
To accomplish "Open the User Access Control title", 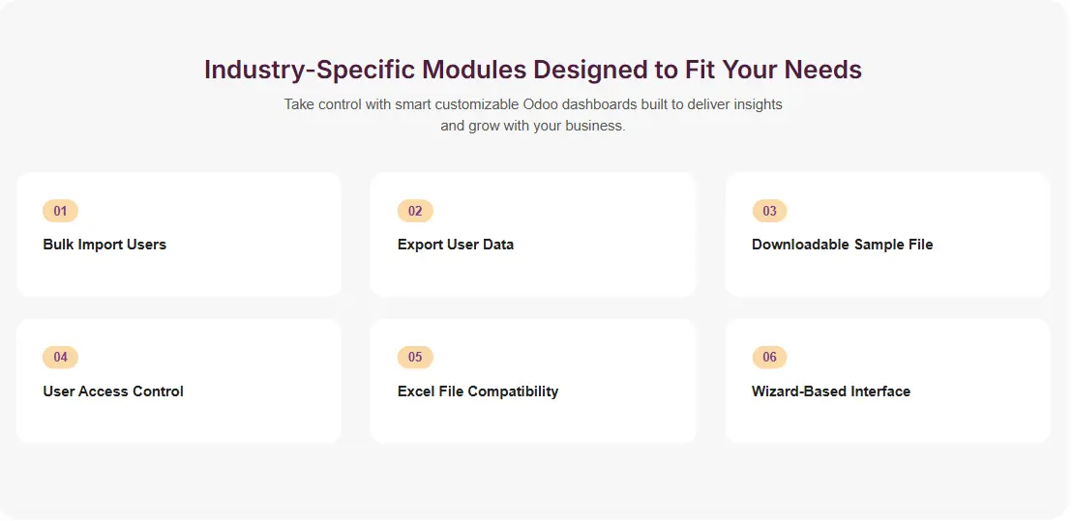I will (x=113, y=391).
